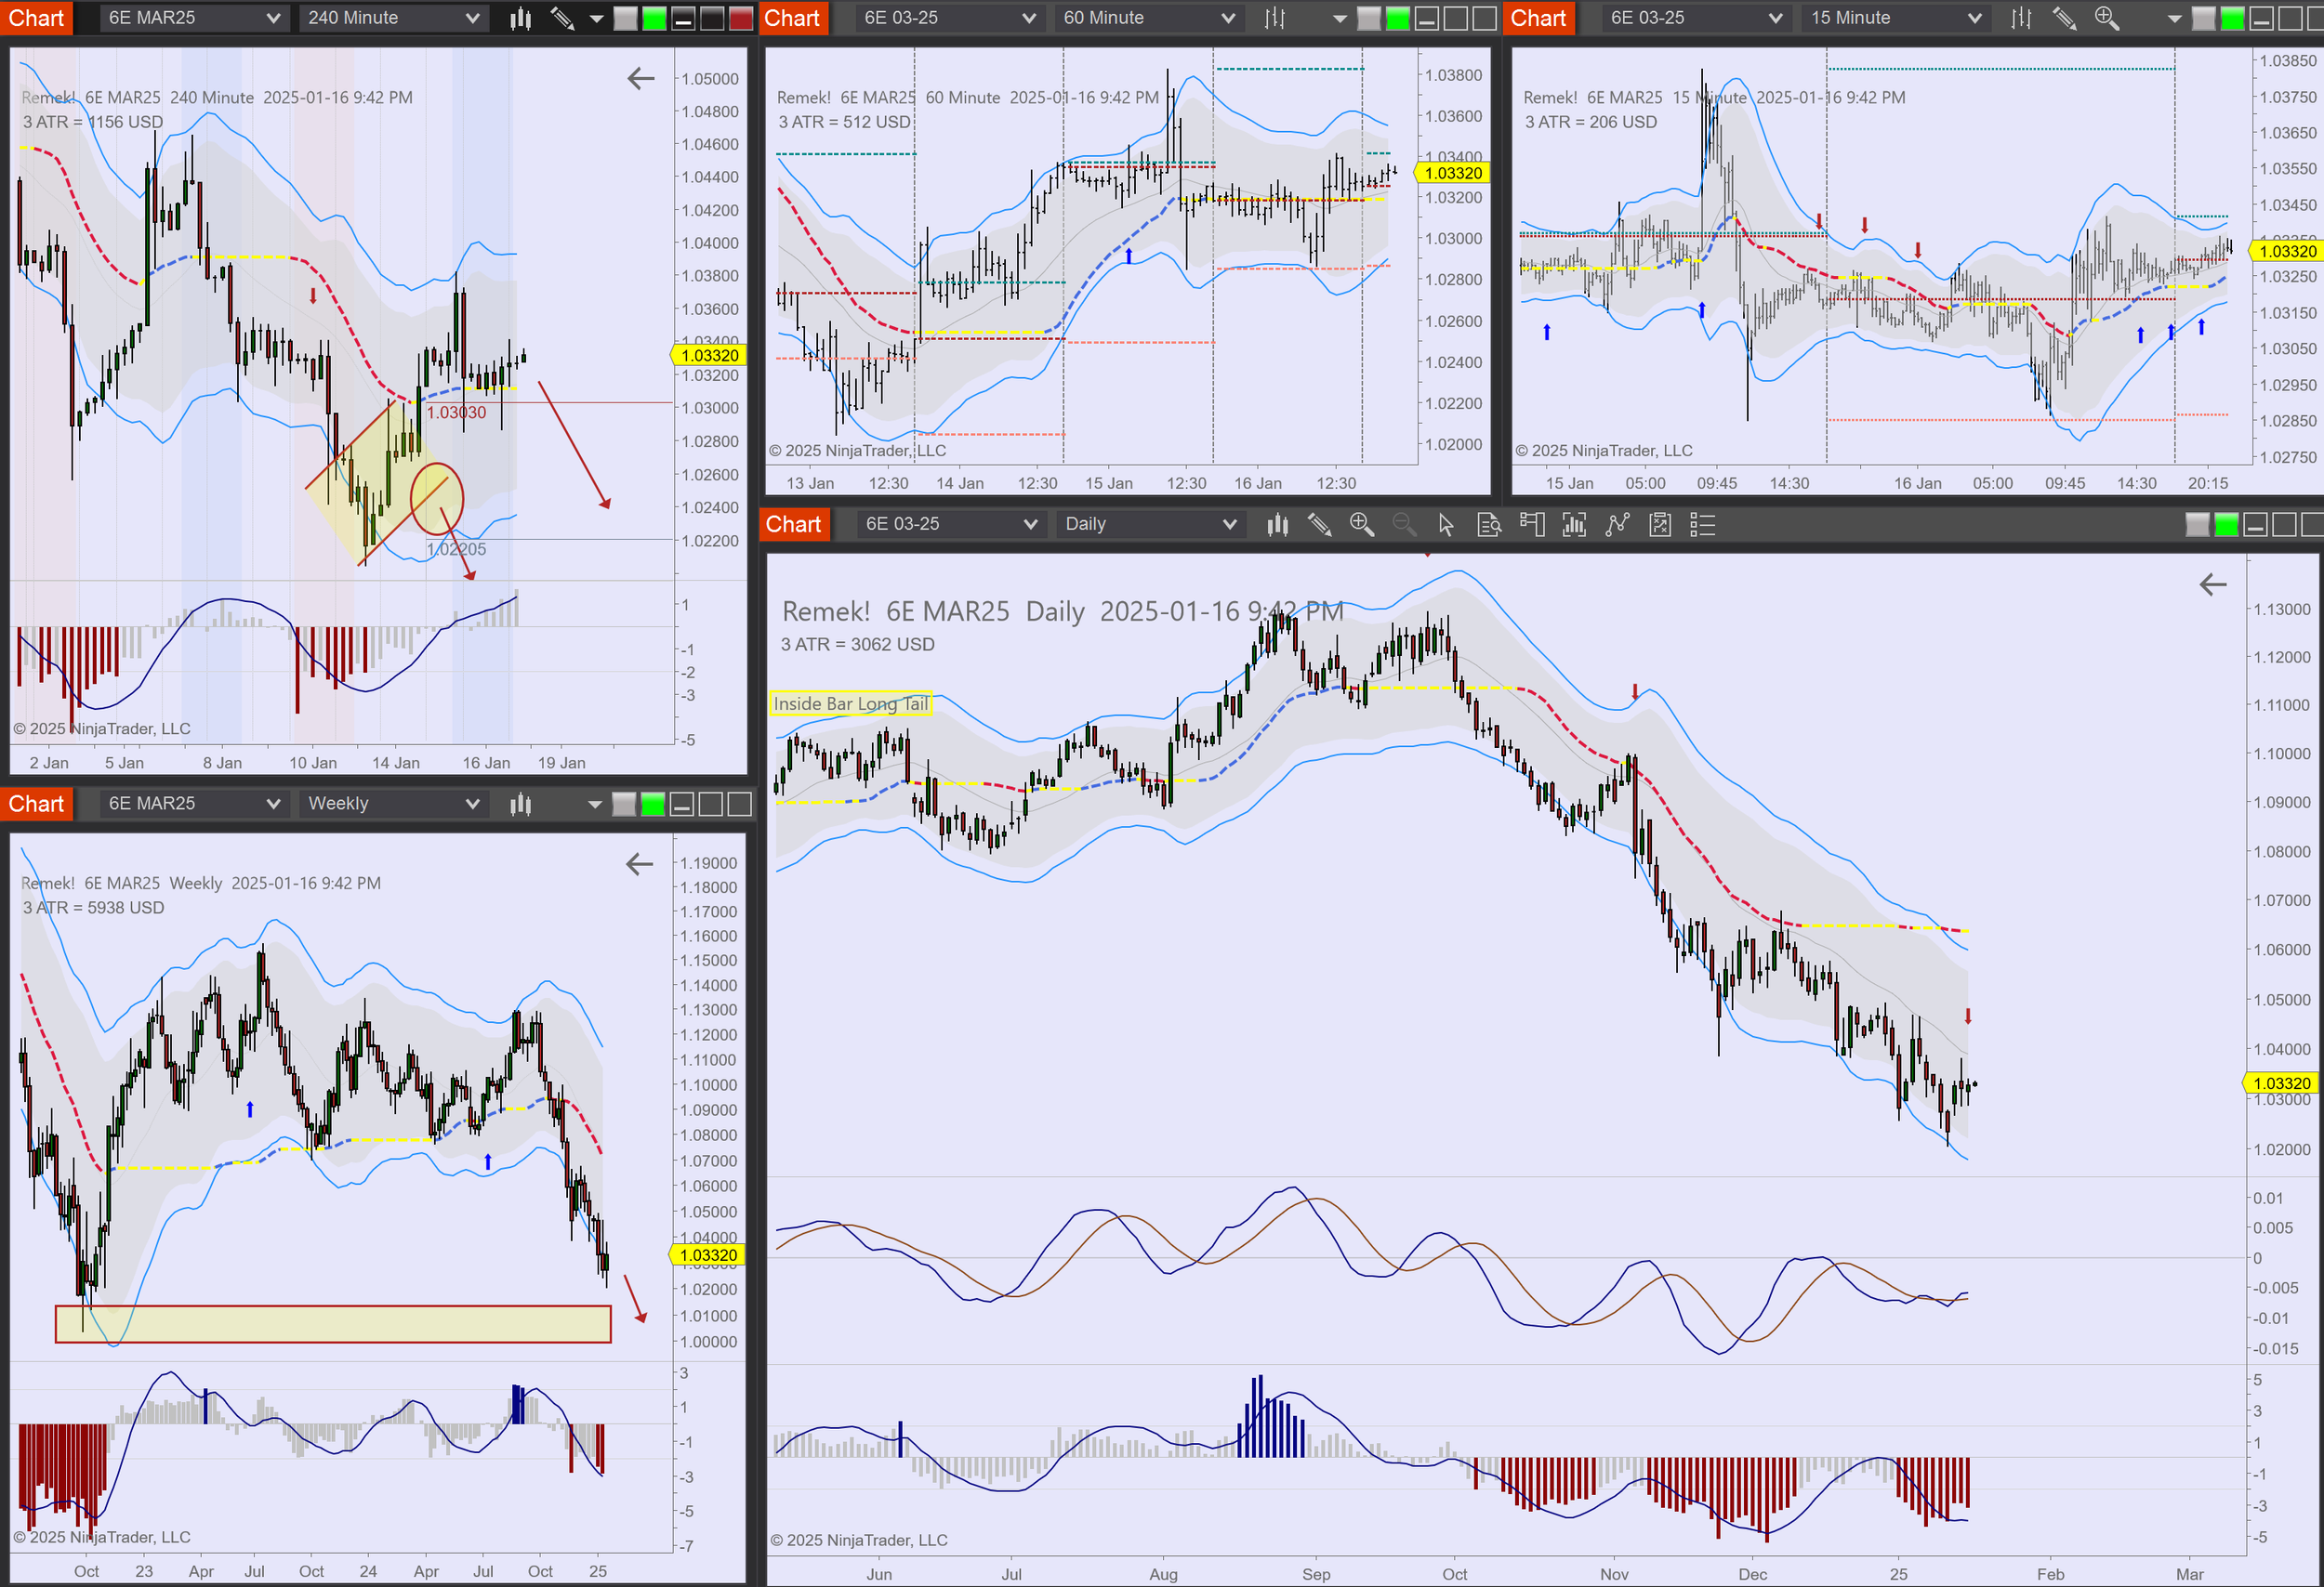The image size is (2324, 1587).
Task: Open the Weekly interval dropdown
Action: pos(392,804)
